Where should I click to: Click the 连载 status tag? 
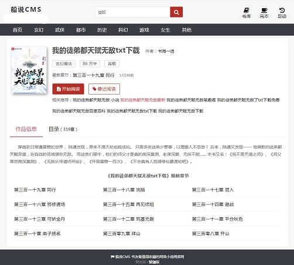click(x=112, y=64)
